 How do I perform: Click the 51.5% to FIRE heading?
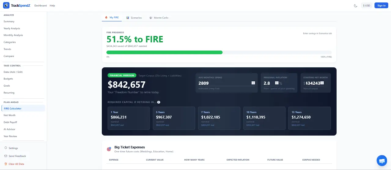[135, 39]
